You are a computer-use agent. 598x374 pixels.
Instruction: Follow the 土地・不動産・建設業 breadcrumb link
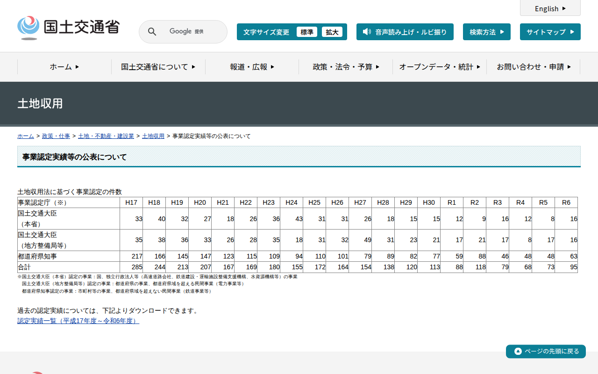[106, 136]
